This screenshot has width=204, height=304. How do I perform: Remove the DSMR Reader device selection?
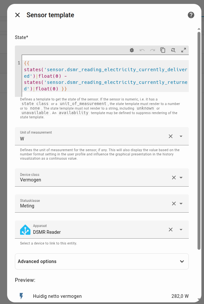click(x=171, y=230)
